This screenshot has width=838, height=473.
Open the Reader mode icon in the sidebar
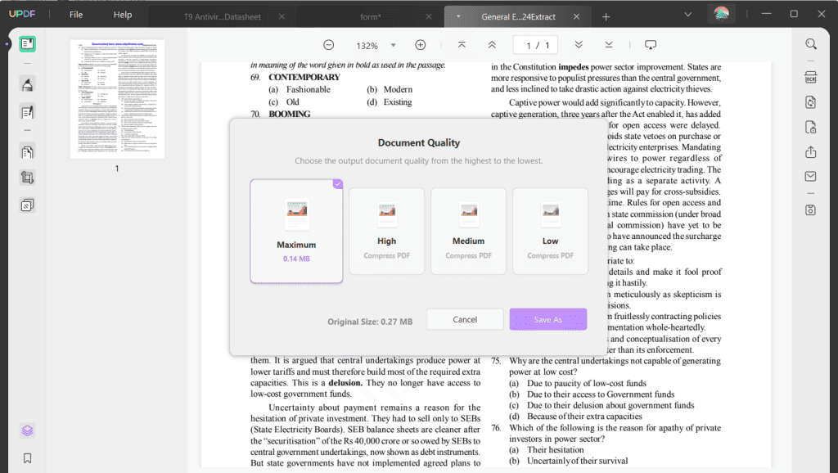[x=27, y=44]
